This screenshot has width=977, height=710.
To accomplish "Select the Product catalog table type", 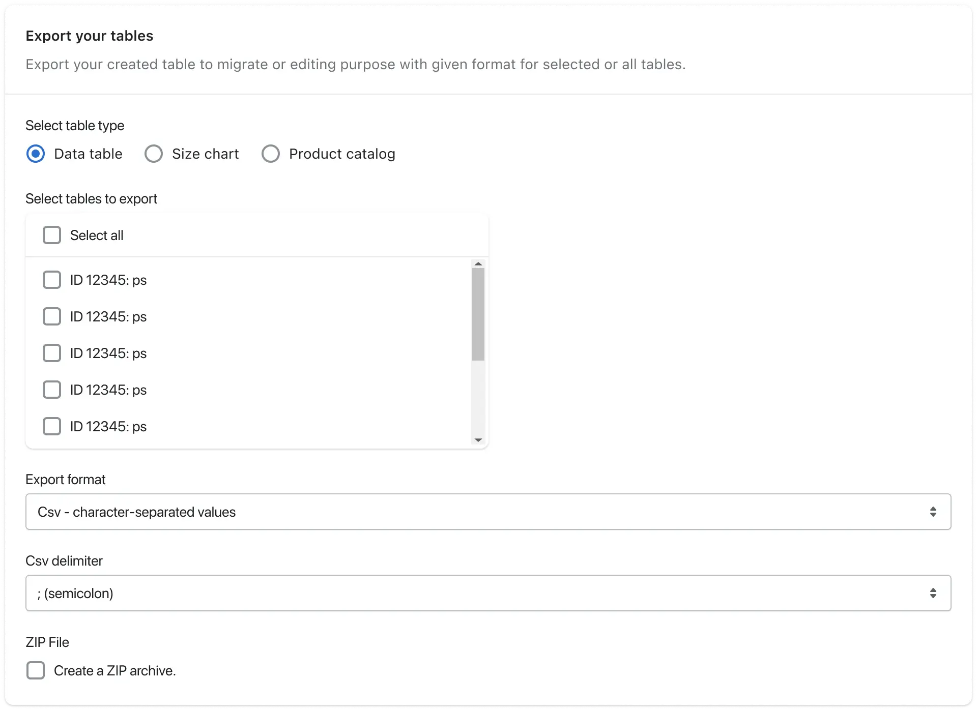I will pyautogui.click(x=270, y=154).
